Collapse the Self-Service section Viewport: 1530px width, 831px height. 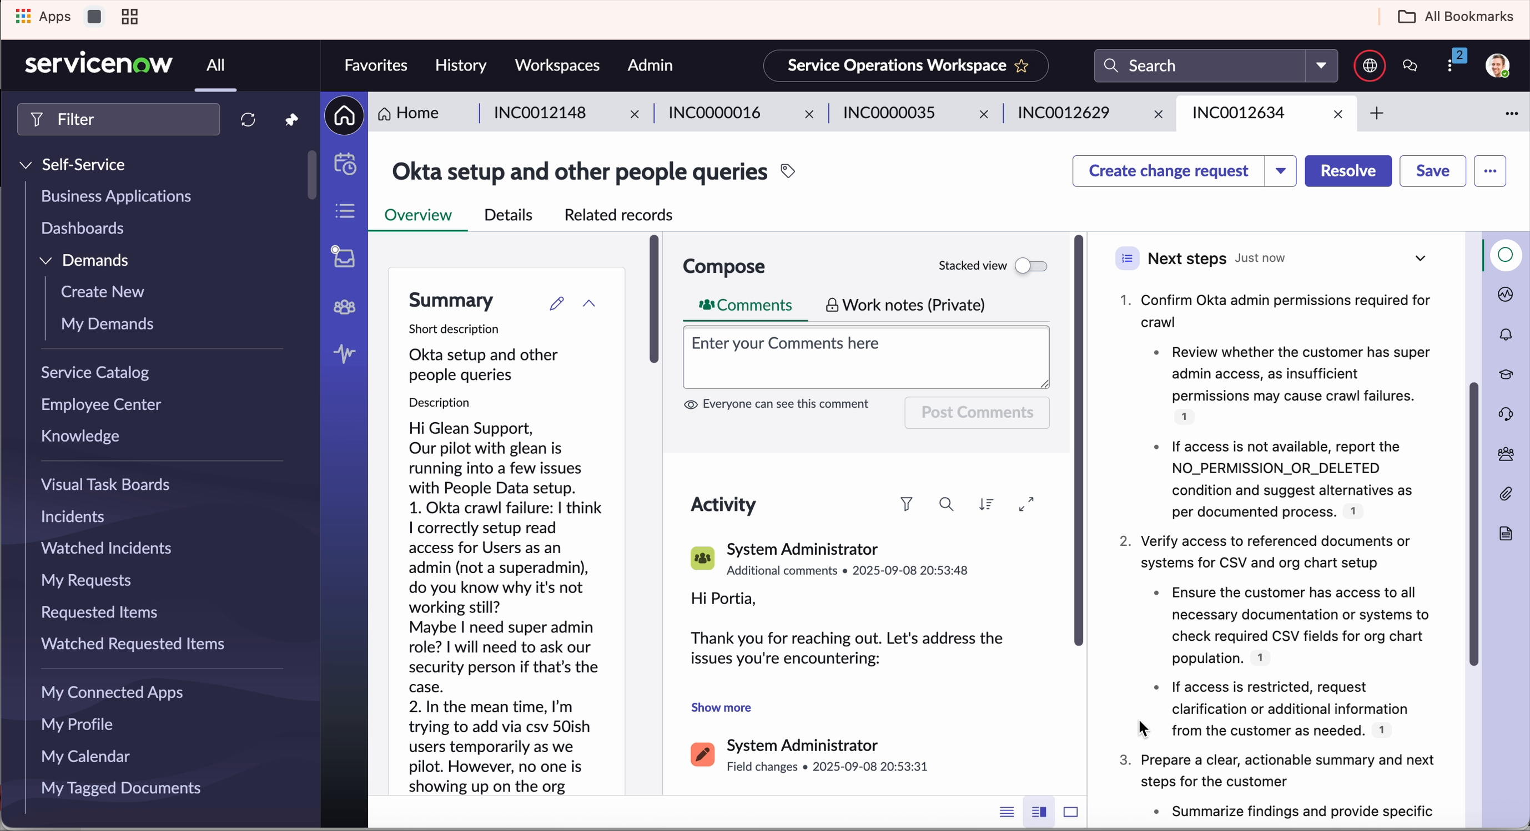click(26, 164)
